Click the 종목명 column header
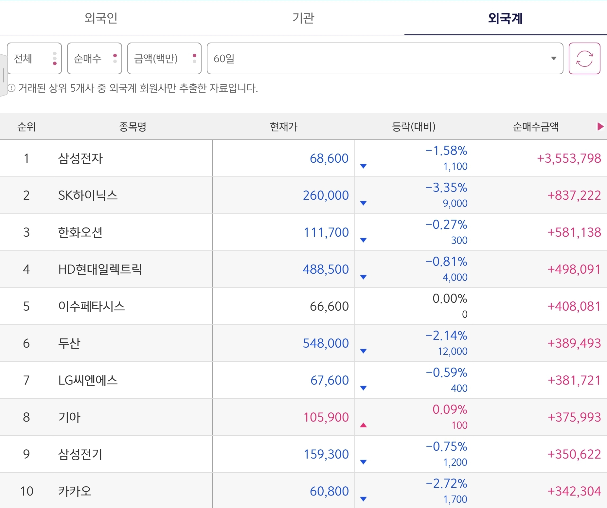The height and width of the screenshot is (508, 607). click(133, 127)
